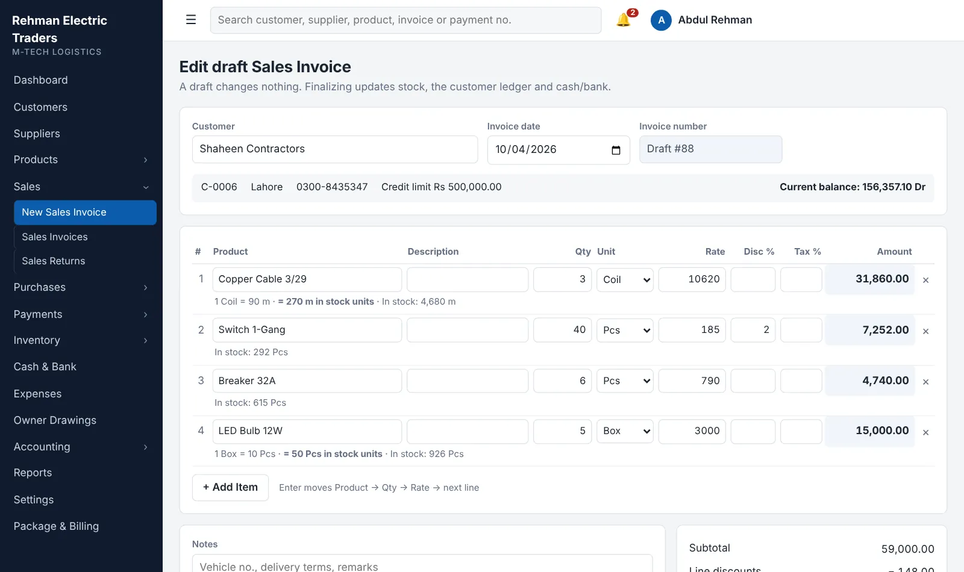Click the Notes text field
This screenshot has width=964, height=572.
(422, 564)
